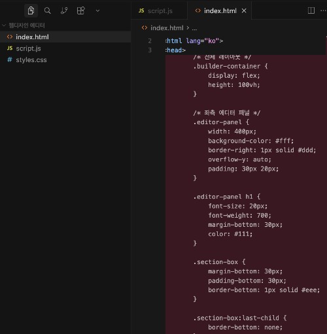Click index.html in the breadcrumb path

click(x=167, y=28)
